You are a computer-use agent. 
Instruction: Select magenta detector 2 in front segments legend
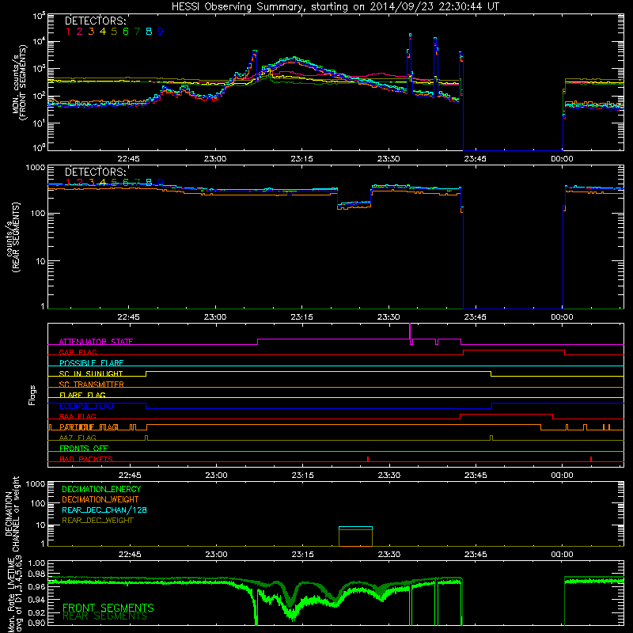pos(80,32)
